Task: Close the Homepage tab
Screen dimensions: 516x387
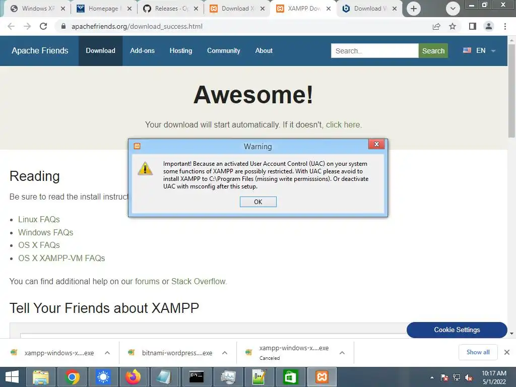Action: tap(130, 9)
